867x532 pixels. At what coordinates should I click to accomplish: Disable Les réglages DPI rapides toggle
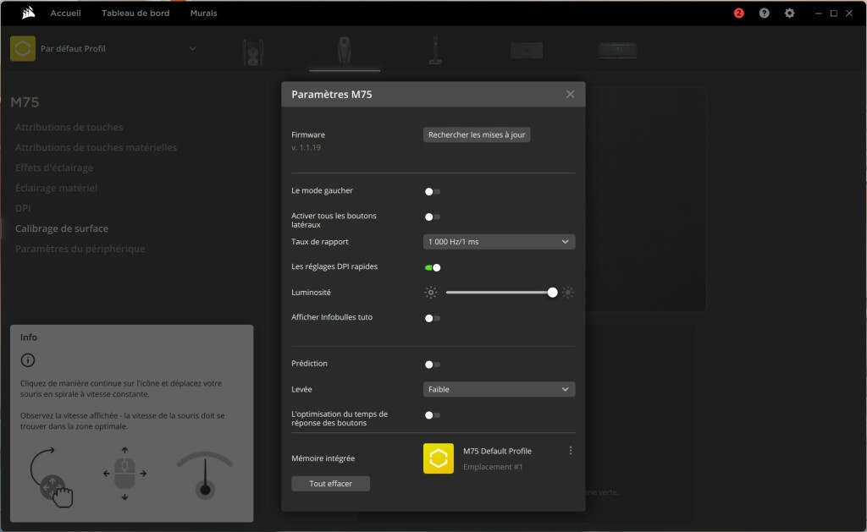433,266
